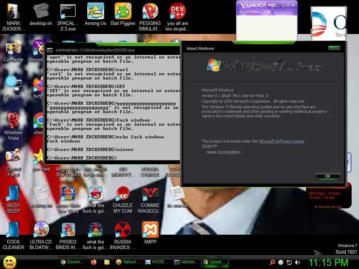Screen dimensions: 359x269
Task: Open the Windows Vista recycle bin icon
Action: click(x=13, y=126)
